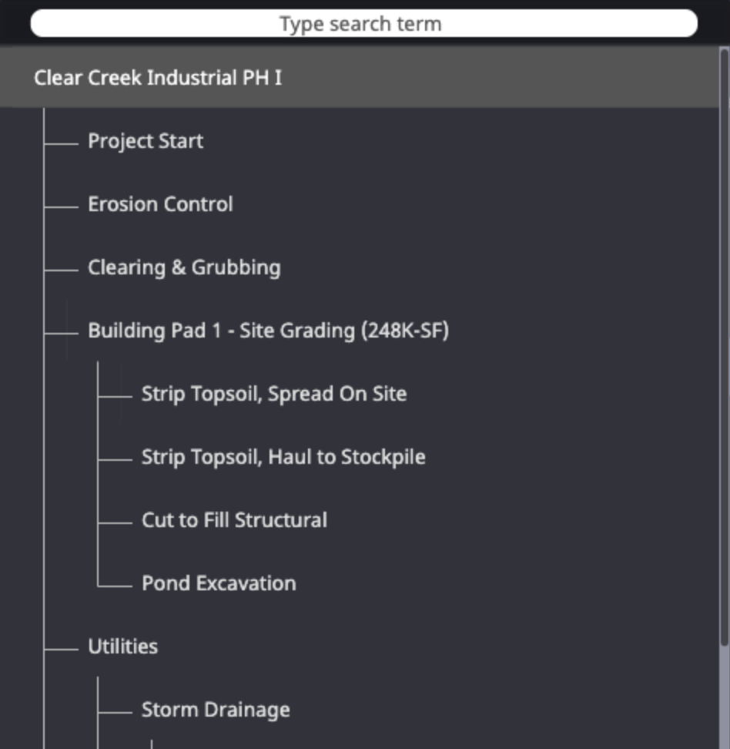Select Clearing & Grubbing in the tree
The image size is (730, 749).
coord(184,267)
